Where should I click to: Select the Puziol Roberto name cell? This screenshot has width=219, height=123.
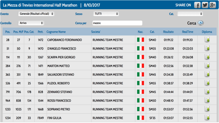tap(58, 83)
